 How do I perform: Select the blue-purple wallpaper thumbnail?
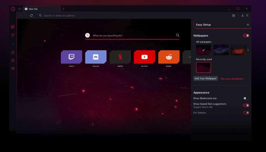(x=221, y=50)
